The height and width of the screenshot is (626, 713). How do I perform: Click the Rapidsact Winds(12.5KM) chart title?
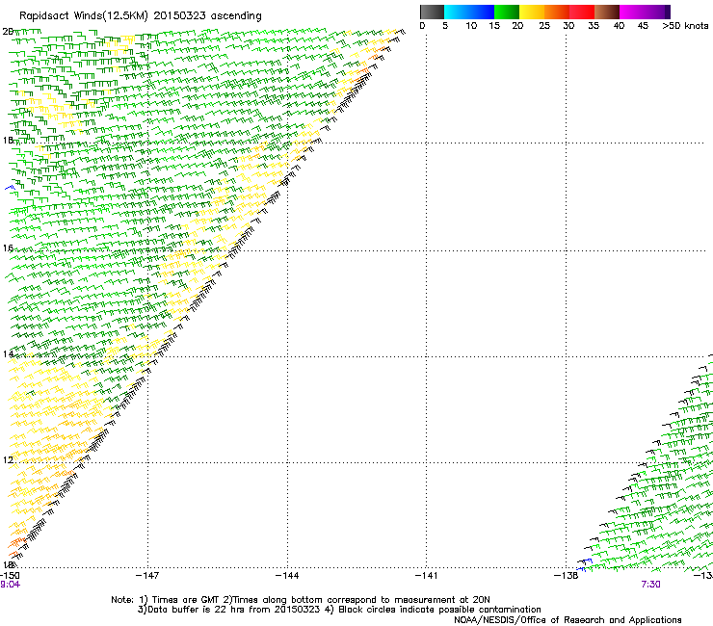click(x=141, y=16)
